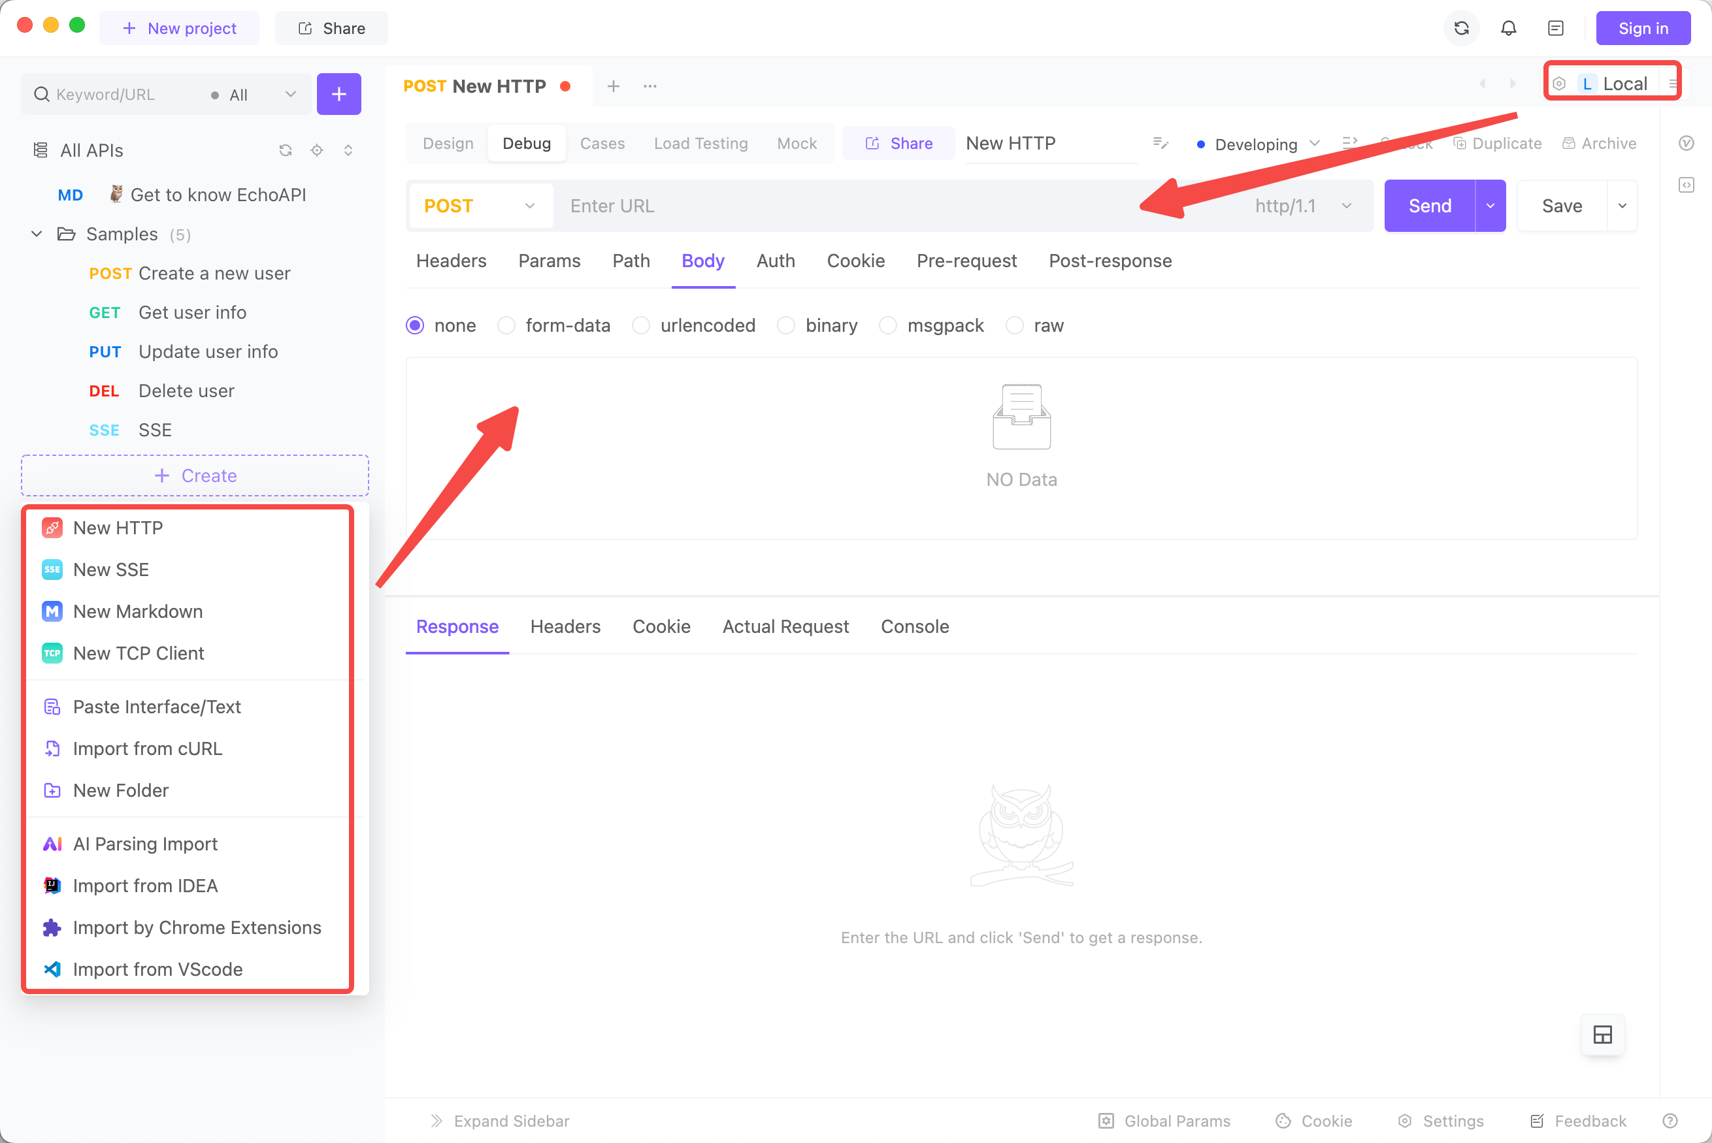Select the raw body type
The height and width of the screenshot is (1143, 1712).
[1018, 325]
